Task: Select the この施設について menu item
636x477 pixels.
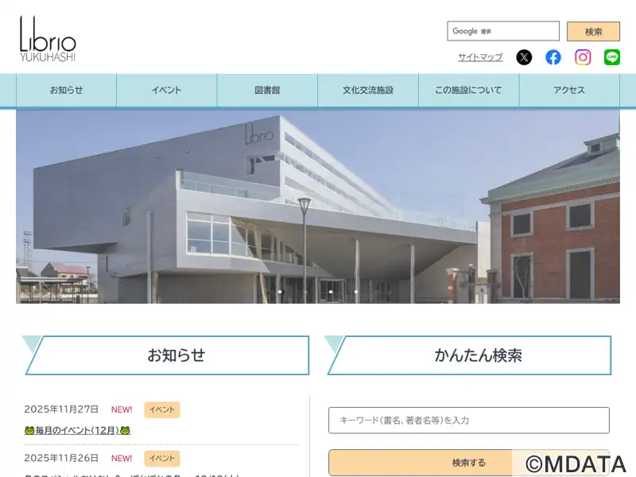Action: pos(468,91)
